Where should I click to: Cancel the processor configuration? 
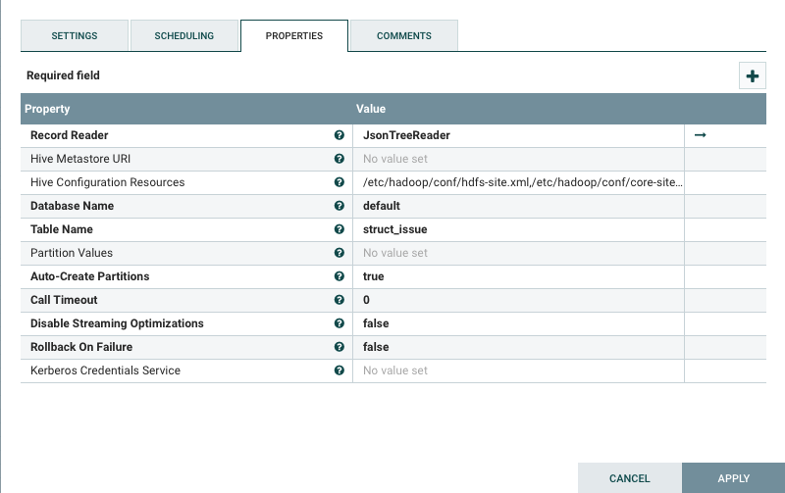629,478
